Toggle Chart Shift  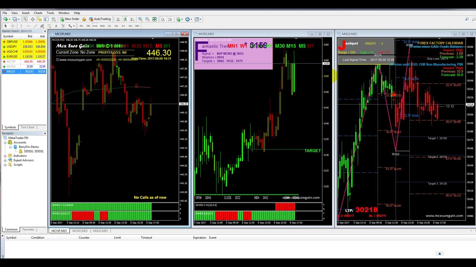tap(170, 19)
